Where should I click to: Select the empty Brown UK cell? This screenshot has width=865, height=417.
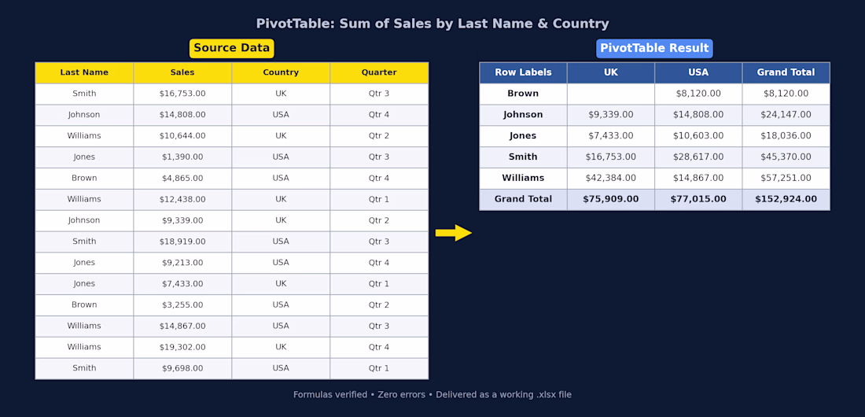click(611, 94)
